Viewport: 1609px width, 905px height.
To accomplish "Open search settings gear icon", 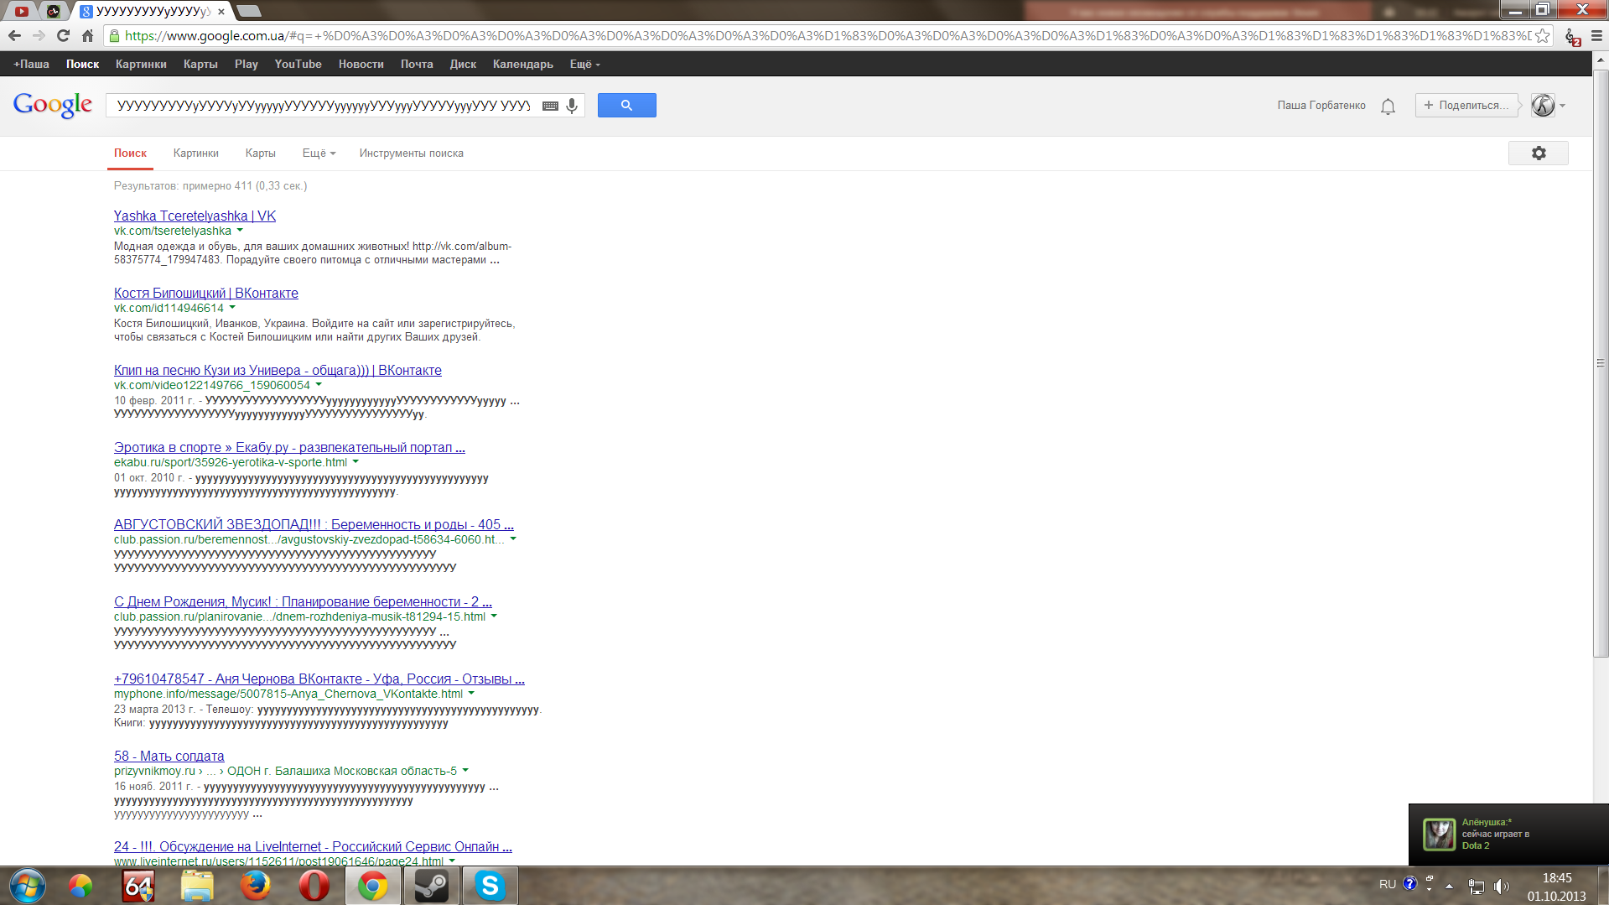I will pos(1538,153).
